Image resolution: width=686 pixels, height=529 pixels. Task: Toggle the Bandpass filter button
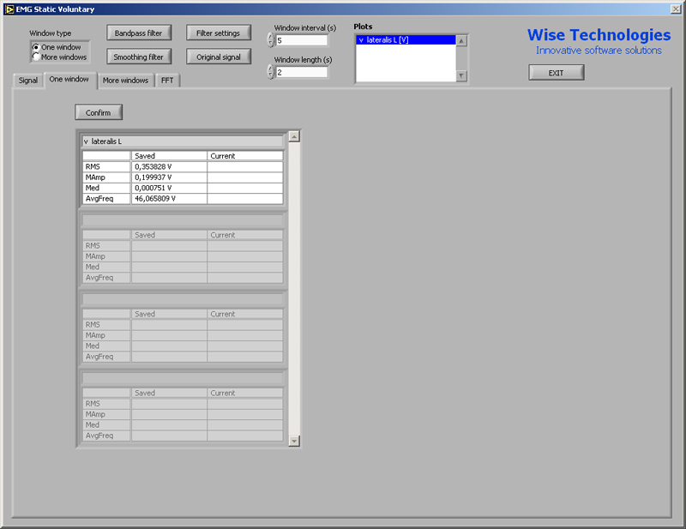point(139,33)
